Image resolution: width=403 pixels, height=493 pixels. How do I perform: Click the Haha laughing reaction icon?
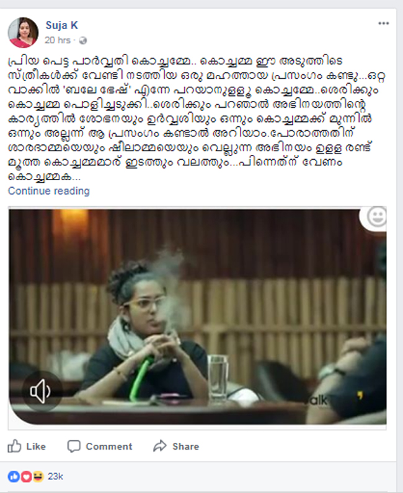tap(38, 477)
